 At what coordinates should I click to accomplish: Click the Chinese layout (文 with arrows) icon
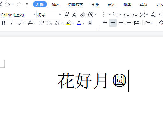(x=143, y=15)
